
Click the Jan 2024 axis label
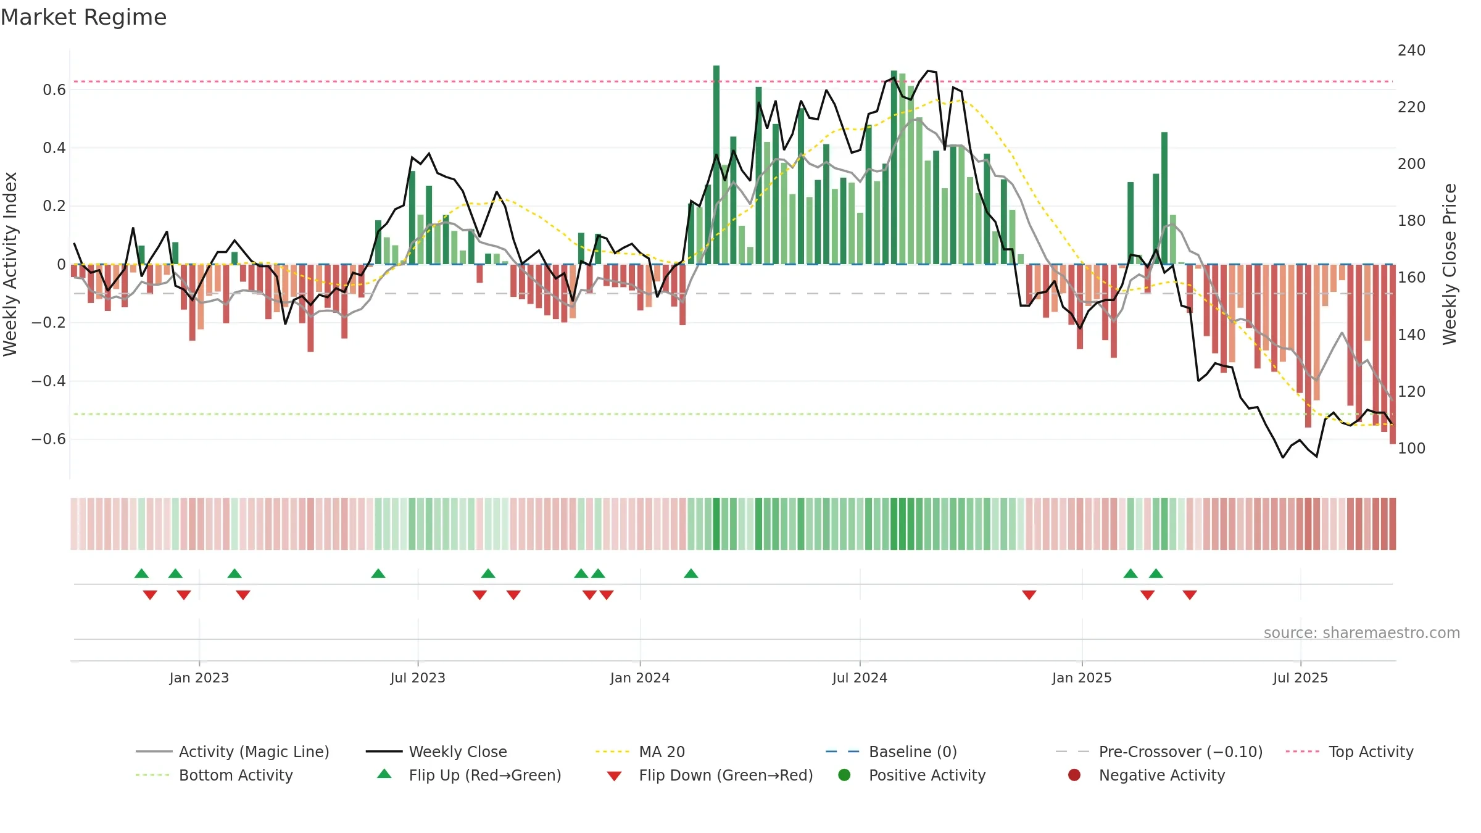pos(640,678)
